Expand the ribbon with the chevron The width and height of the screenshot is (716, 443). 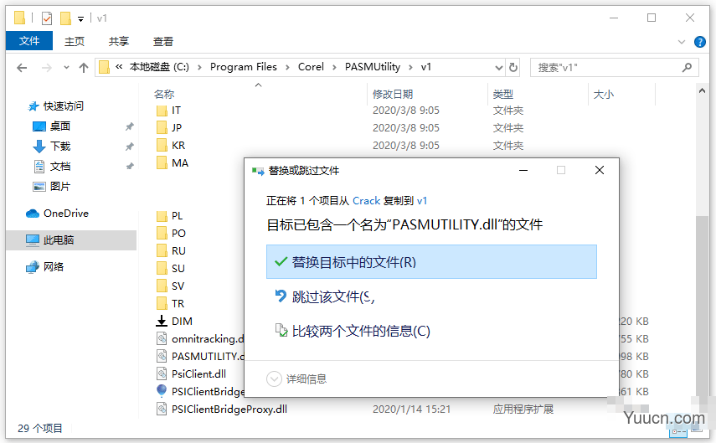click(x=682, y=42)
